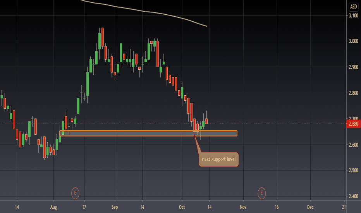Click the Sep label on time axis
Screen dimensions: 361x213
115,207
